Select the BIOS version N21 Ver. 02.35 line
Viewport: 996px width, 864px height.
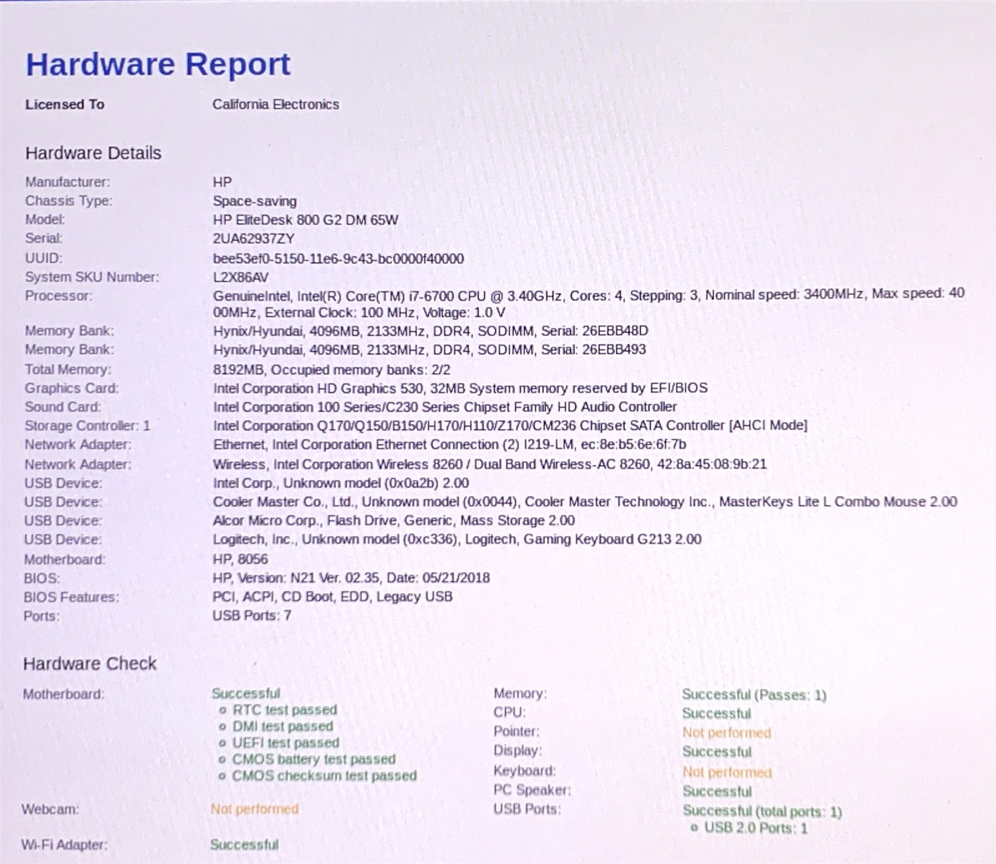point(351,578)
